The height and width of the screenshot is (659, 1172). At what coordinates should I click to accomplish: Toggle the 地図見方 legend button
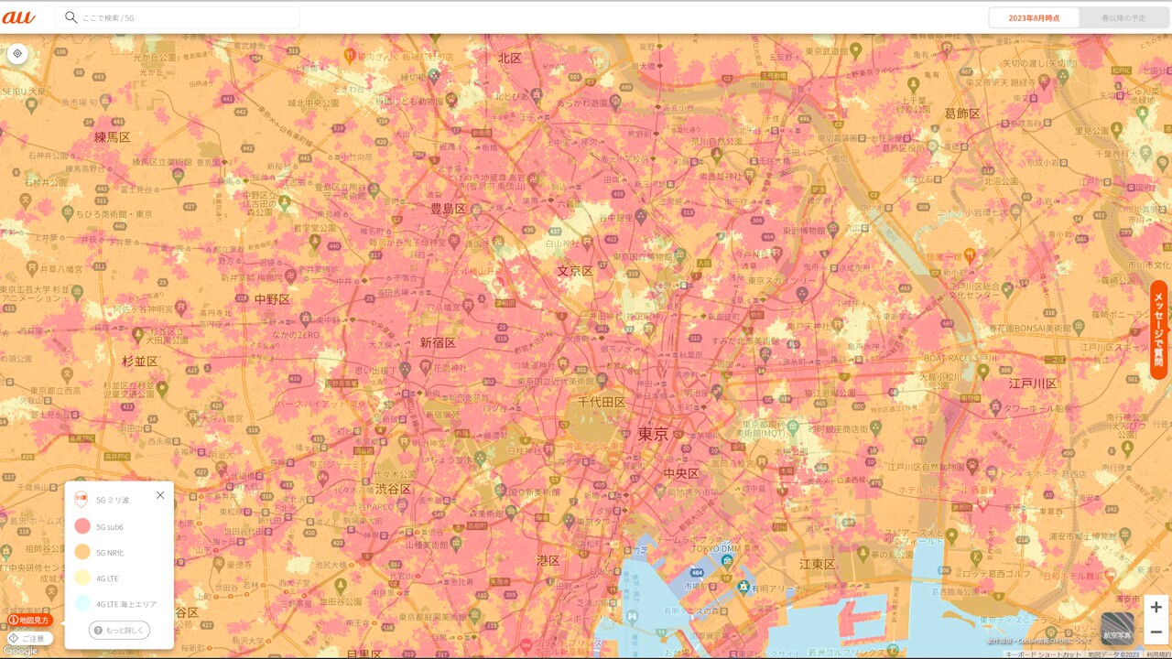pos(28,621)
